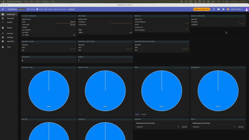Click Deposits row in Asset Cashflows

point(218,19)
